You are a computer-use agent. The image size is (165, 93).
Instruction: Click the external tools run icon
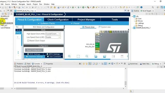(x=88, y=7)
